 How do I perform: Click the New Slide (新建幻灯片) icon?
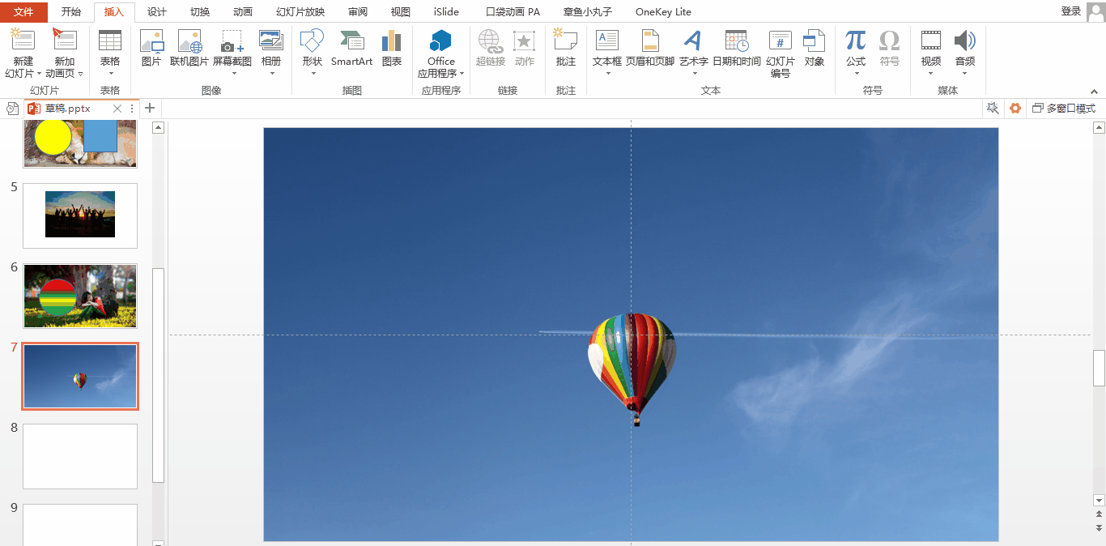pos(23,41)
